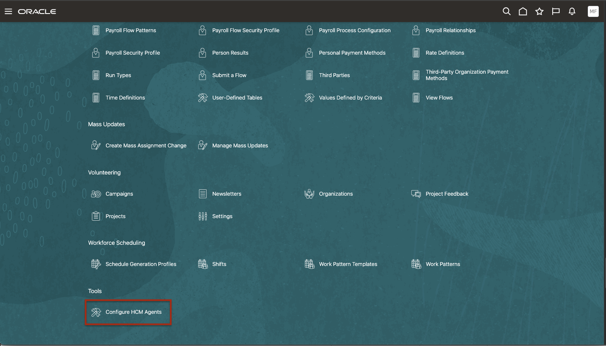Click the Third-Party Organization Payment Methods icon
The height and width of the screenshot is (346, 606).
(x=416, y=75)
